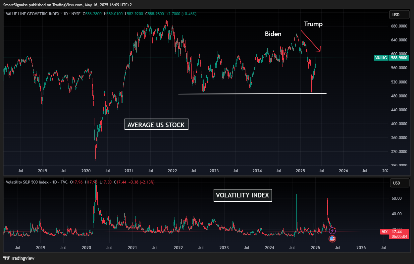Click the 2021 label on upper time axis

(x=129, y=171)
